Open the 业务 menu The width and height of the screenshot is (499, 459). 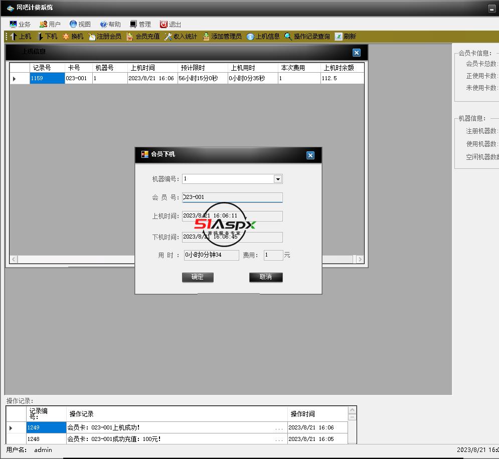point(20,24)
